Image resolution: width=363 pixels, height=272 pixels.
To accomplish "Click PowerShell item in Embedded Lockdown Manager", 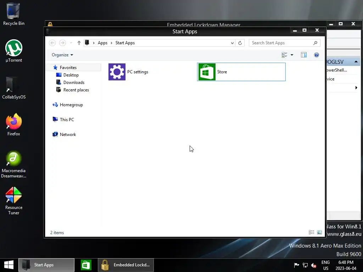I will coord(337,70).
